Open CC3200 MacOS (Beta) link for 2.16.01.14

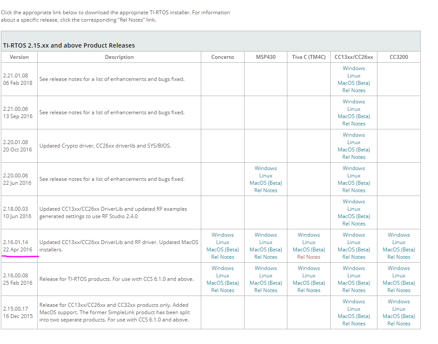(x=399, y=250)
